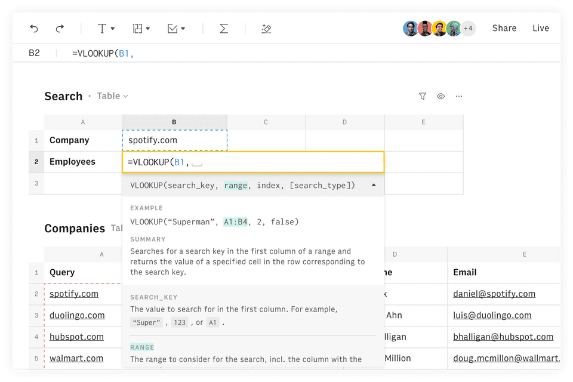Open the layout grid dropdown
This screenshot has height=382, width=573.
coord(141,29)
